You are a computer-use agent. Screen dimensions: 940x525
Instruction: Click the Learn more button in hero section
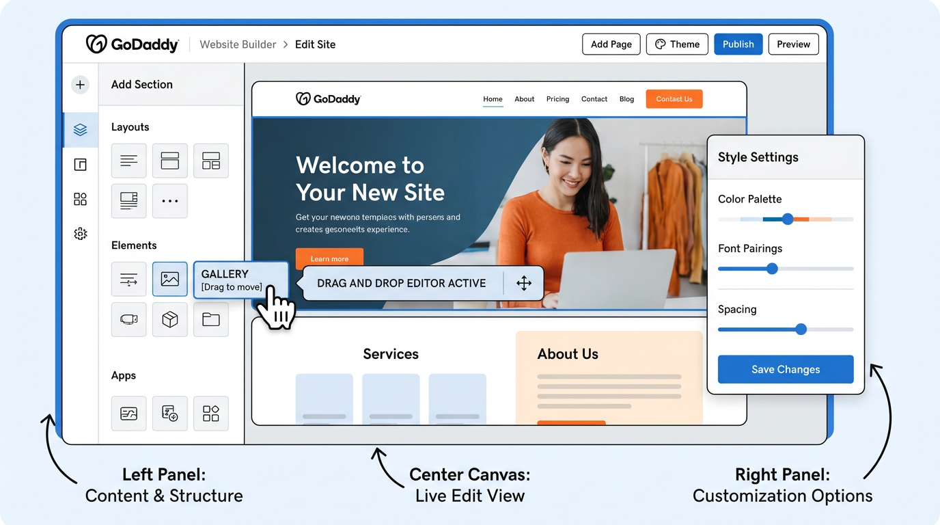329,258
